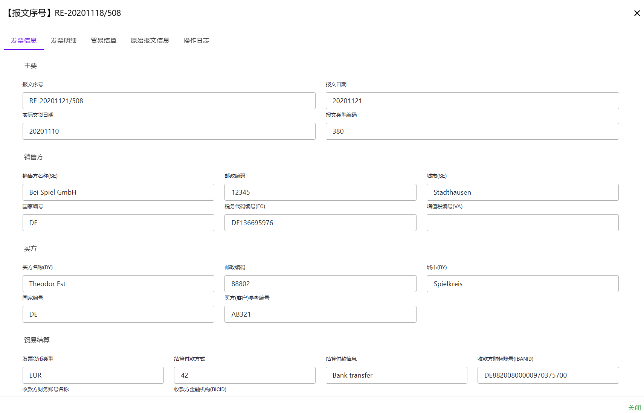Click the IBAN field DE88200800000970375700
The image size is (644, 413).
click(x=548, y=375)
